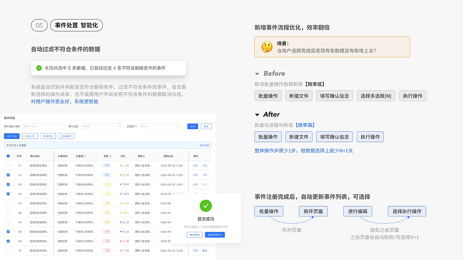Open the 主责部门 dropdown
This screenshot has height=260, width=463.
[x=160, y=126]
